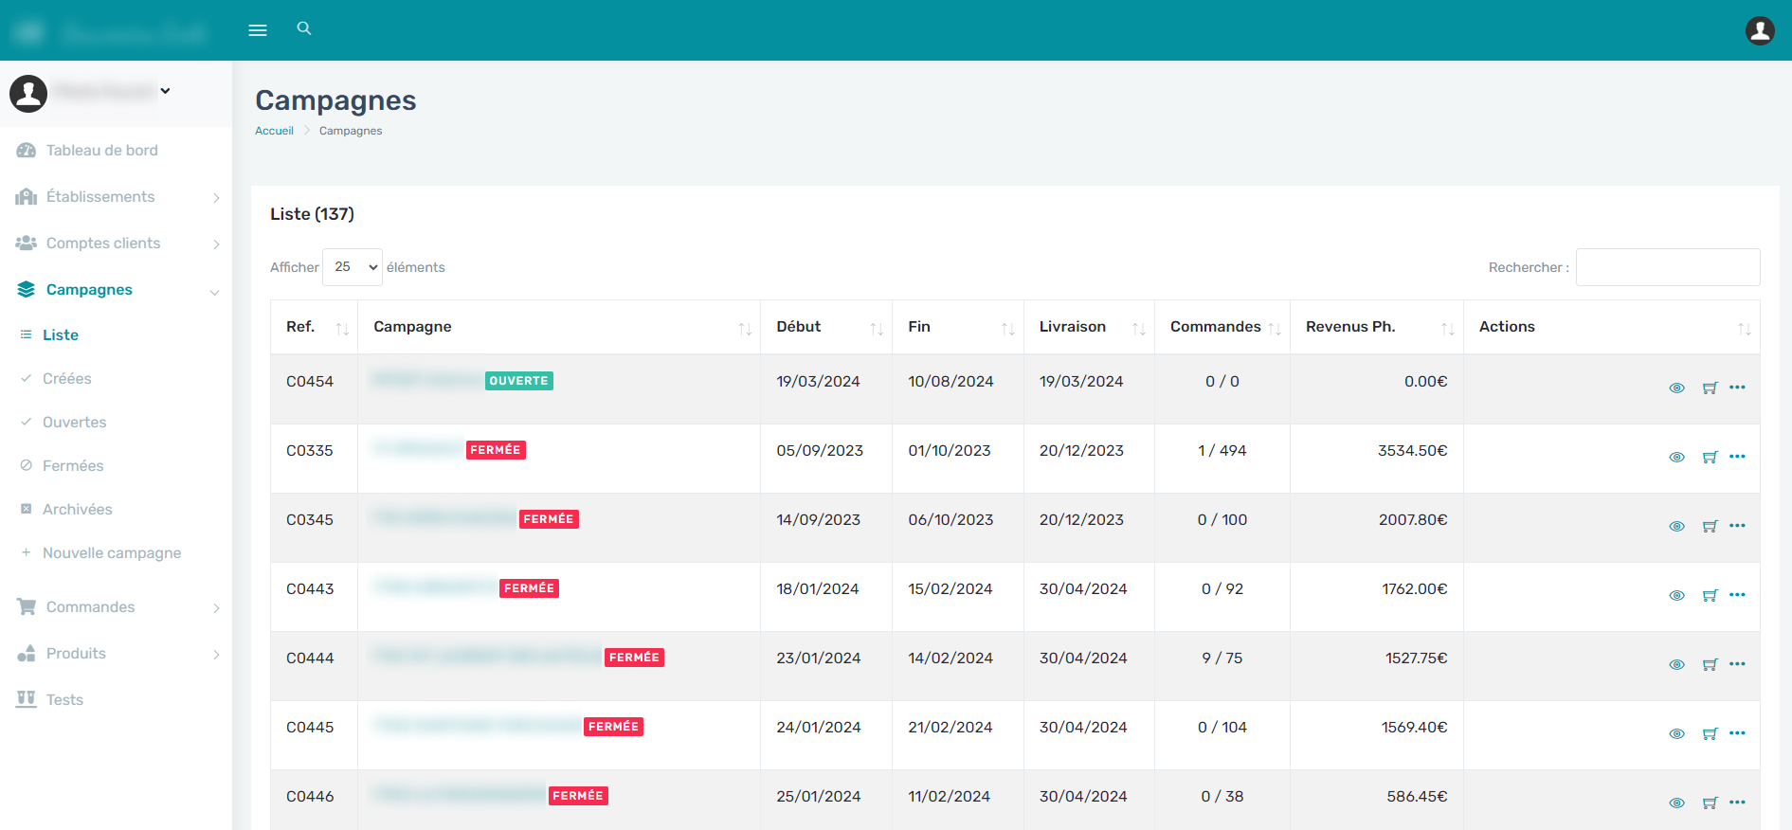1792x830 pixels.
Task: Open more actions for campaign C0335
Action: (x=1737, y=457)
